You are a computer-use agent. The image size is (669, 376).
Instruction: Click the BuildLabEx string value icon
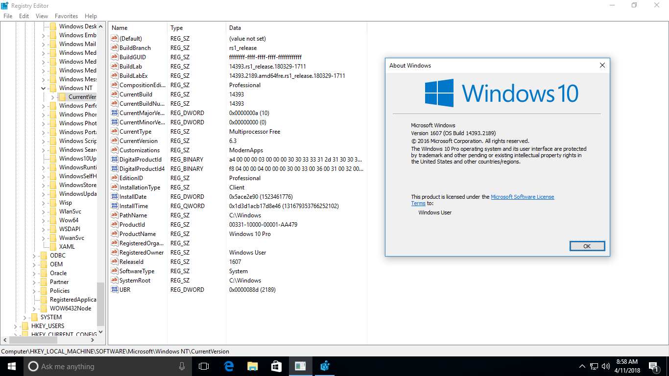tap(115, 76)
